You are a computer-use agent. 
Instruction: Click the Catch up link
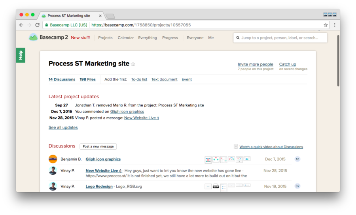pos(288,64)
